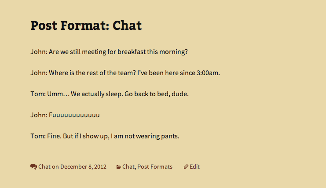Viewport: 326px width, 188px height.
Task: Click the line asking where the team is
Action: click(125, 73)
